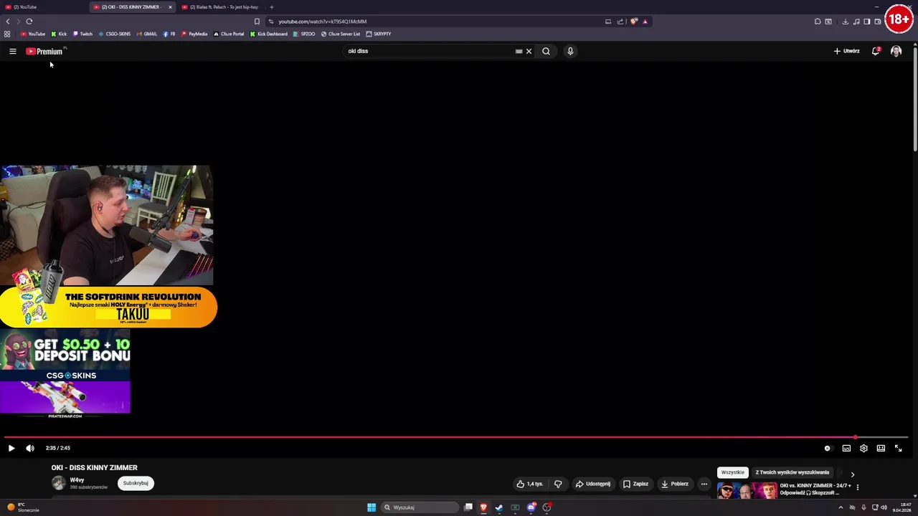This screenshot has width=918, height=516.
Task: Open Brave Wallet icon
Action: coord(878,21)
